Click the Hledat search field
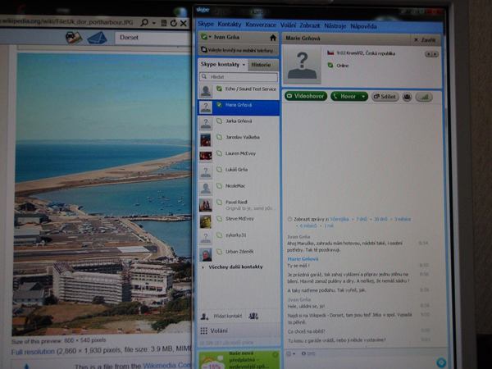 pyautogui.click(x=239, y=76)
